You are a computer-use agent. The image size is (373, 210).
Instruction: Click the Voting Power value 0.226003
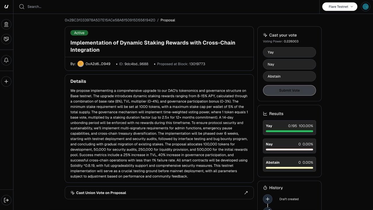291,41
